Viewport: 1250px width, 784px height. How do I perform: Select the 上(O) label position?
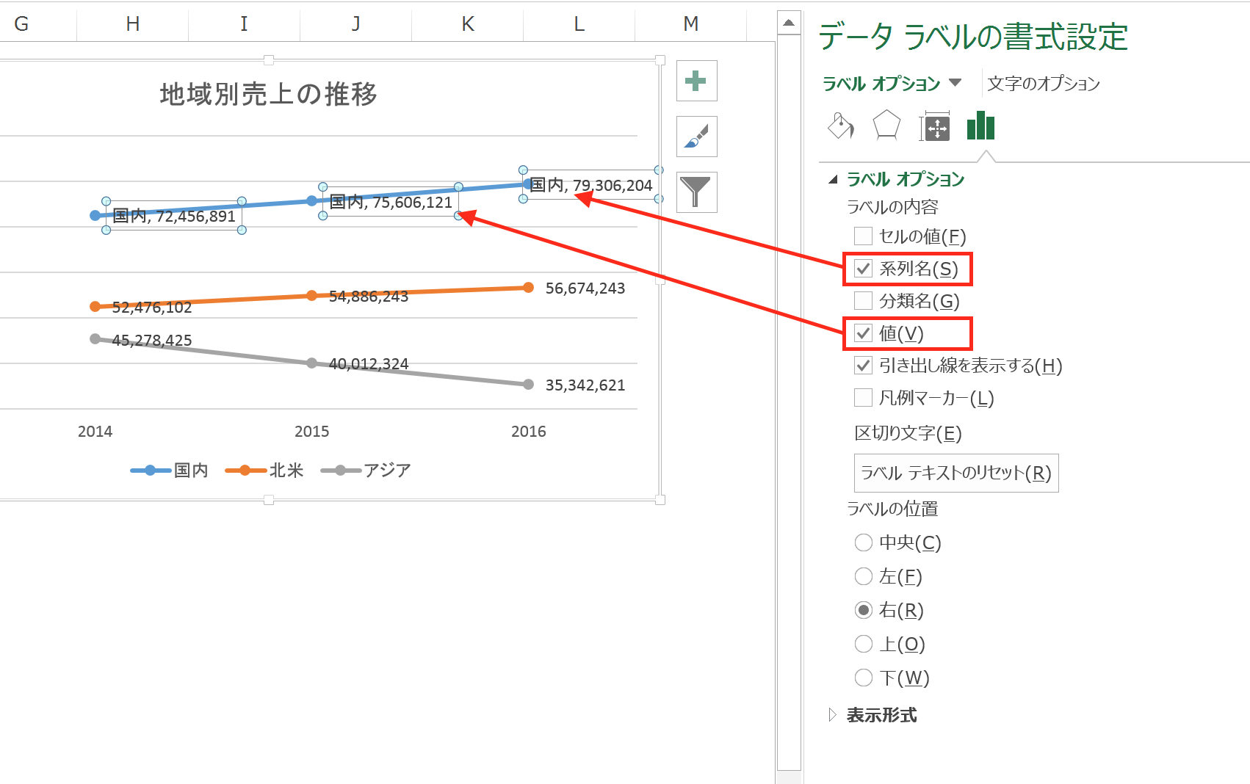point(864,644)
